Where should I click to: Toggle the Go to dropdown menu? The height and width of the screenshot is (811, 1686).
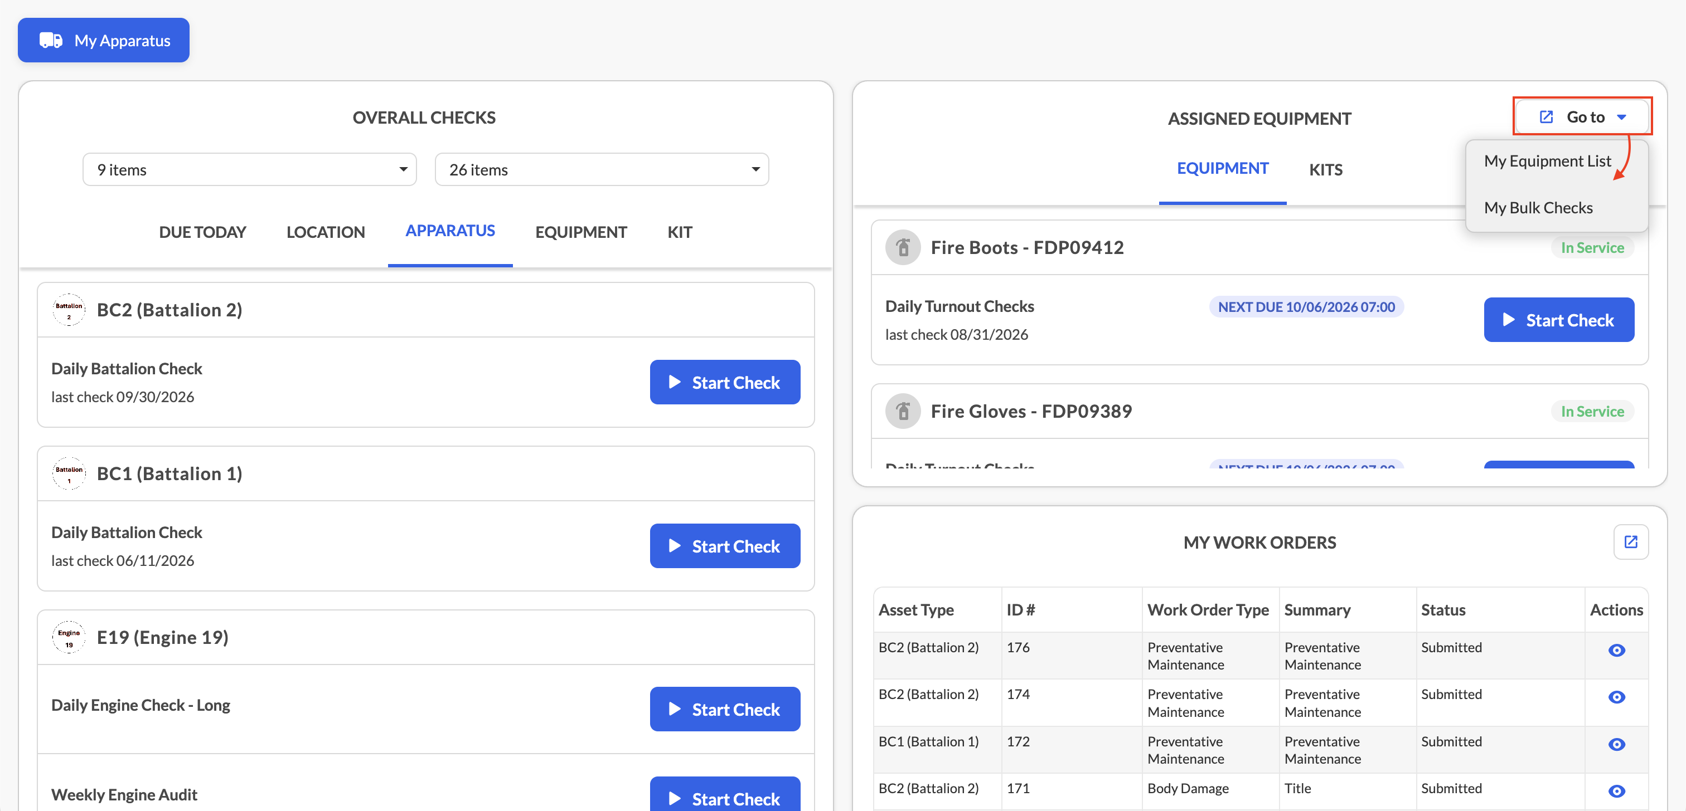click(1582, 117)
